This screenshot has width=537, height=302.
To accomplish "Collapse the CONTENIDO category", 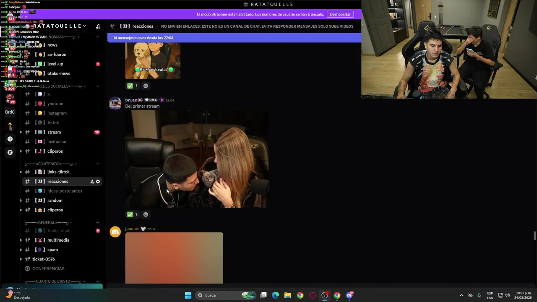I will (51, 164).
